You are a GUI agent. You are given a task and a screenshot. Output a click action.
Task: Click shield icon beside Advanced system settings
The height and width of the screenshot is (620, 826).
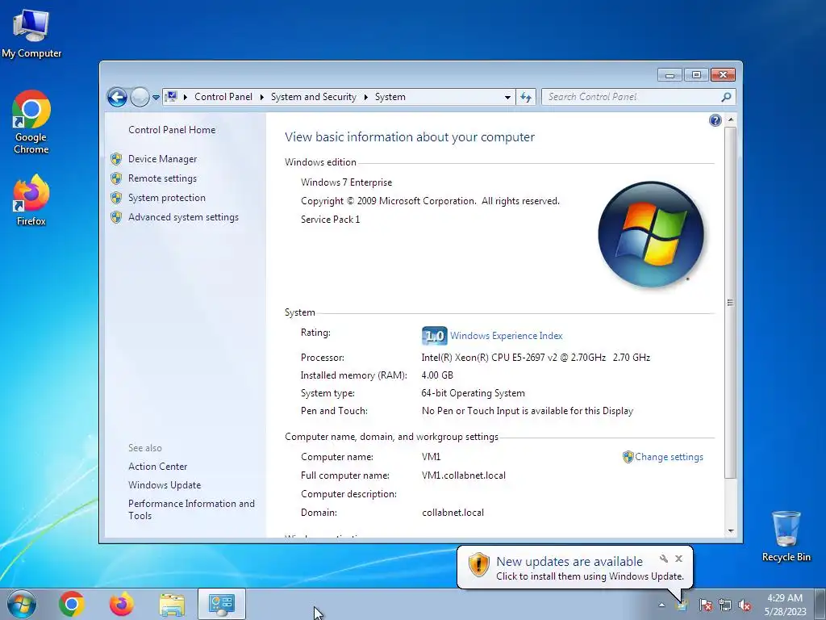pos(116,217)
